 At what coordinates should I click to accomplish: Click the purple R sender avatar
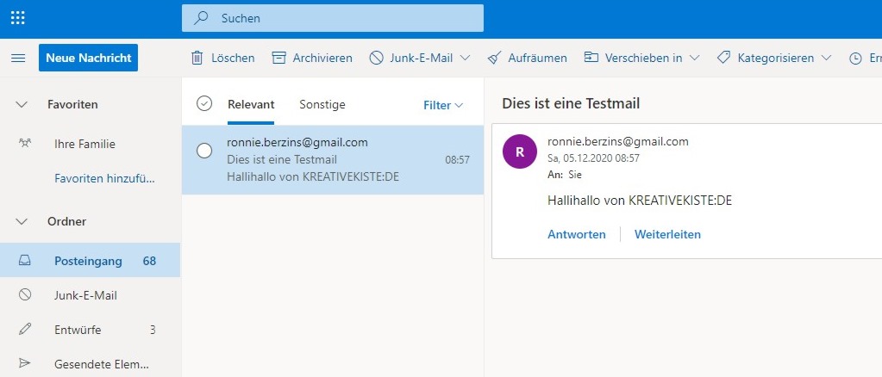520,151
